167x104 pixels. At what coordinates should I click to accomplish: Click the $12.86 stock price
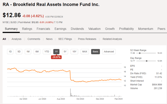point(12,15)
